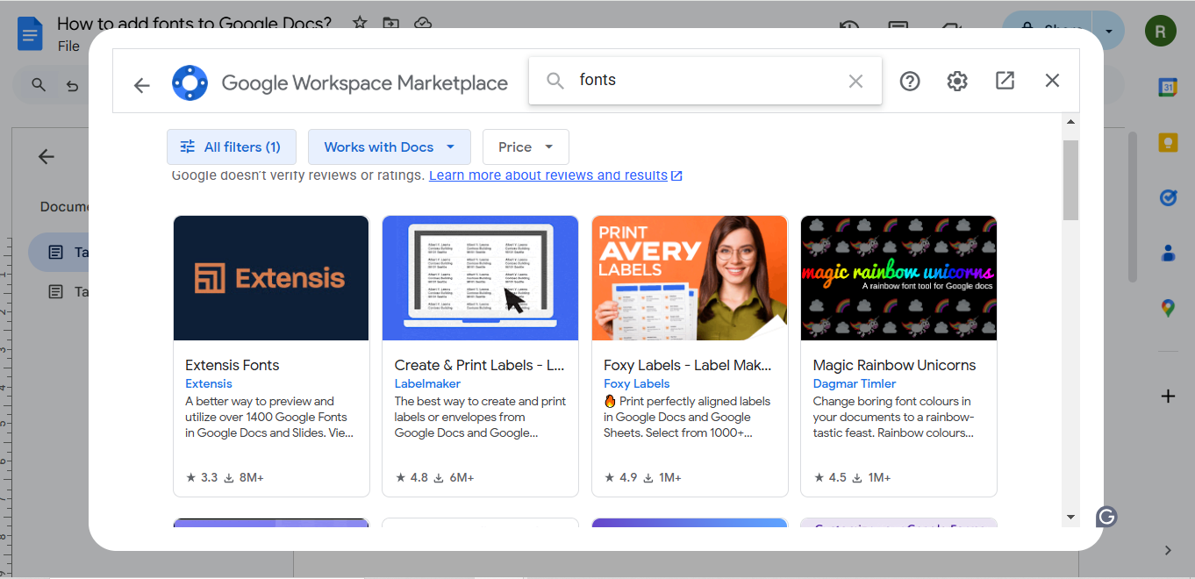
Task: Click the R account avatar
Action: tap(1161, 32)
